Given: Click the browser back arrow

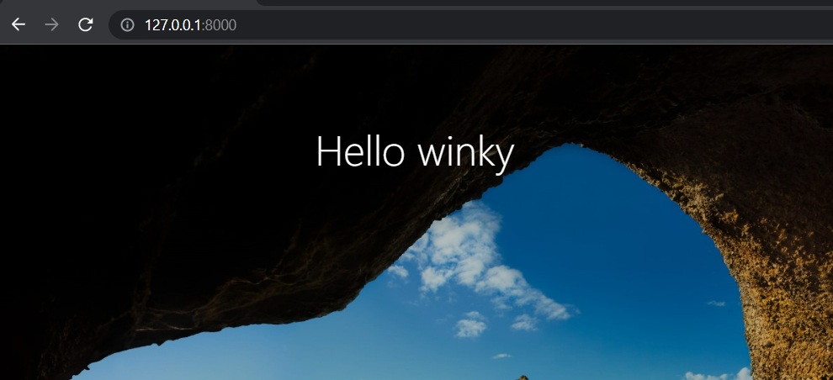Looking at the screenshot, I should coord(18,24).
